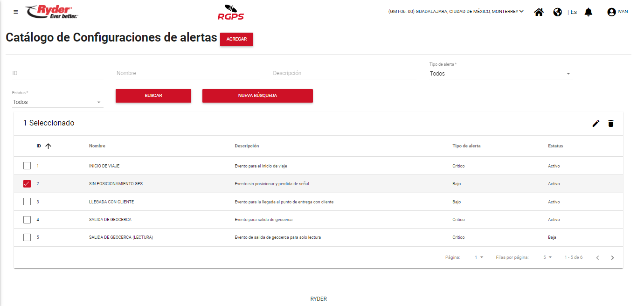
Task: Check the INICIO DE VIAJE row checkbox
Action: pos(27,166)
